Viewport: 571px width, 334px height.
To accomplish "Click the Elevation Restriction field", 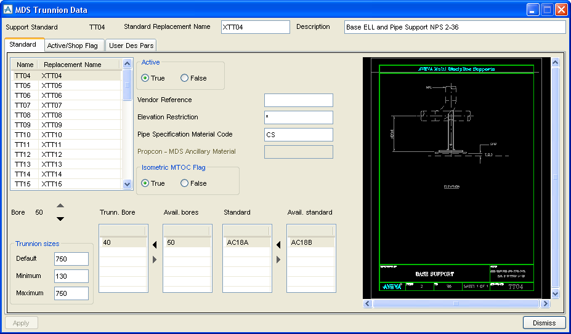I will 299,117.
